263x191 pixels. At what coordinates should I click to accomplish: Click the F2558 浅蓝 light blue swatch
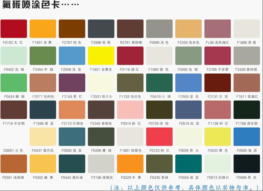coord(72,56)
